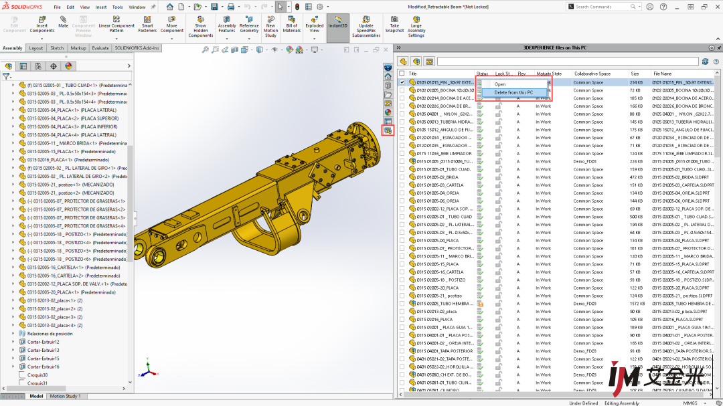Check the box for 0105 15012_ANGULO DE FIJ row
723x406 pixels.
(402, 130)
